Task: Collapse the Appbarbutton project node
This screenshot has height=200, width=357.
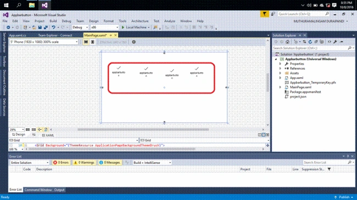Action: tap(276, 59)
